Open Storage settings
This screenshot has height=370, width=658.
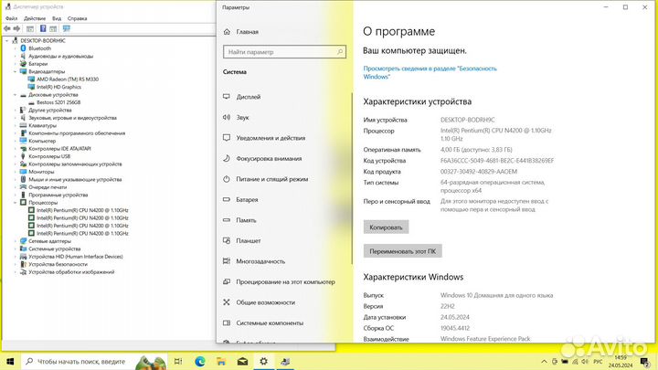pyautogui.click(x=246, y=220)
